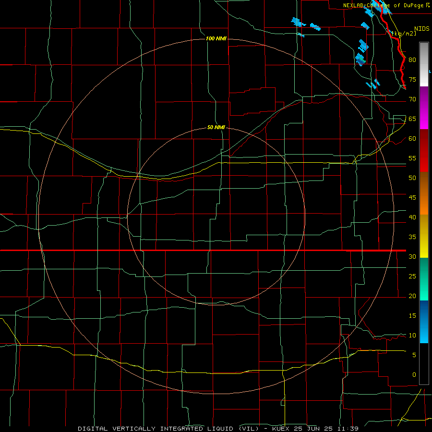Pick the green segment of VIL color bar
Image resolution: width=432 pixels, height=432 pixels.
coord(424,279)
